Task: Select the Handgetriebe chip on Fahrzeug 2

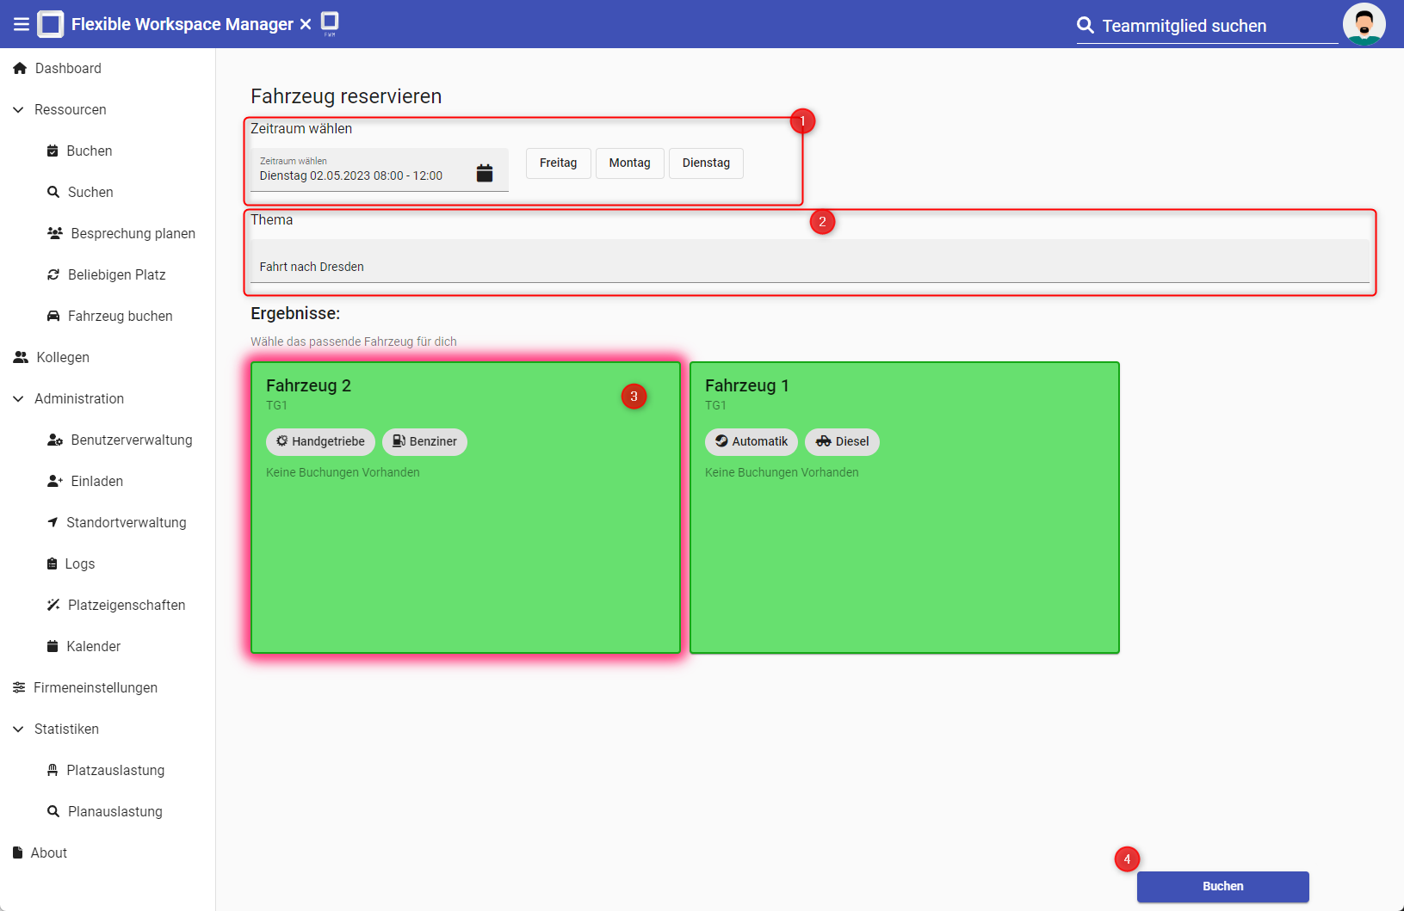Action: click(320, 441)
